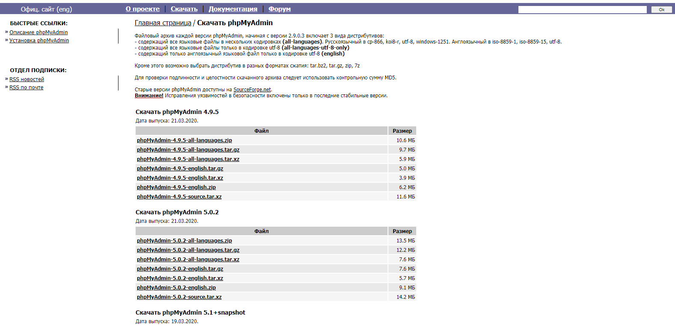The width and height of the screenshot is (675, 327).
Task: Open 'RSS по почте' subscription link
Action: [26, 88]
